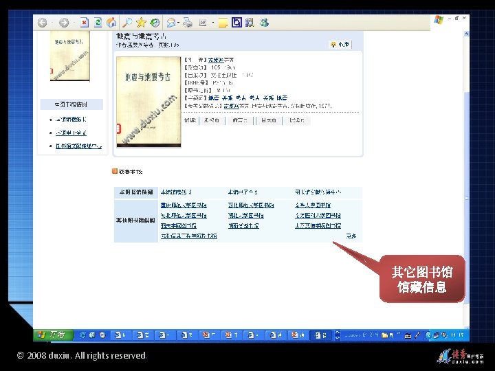Click 本馆馆藏纸本 in the holdings table
This screenshot has height=371, width=495.
point(176,192)
